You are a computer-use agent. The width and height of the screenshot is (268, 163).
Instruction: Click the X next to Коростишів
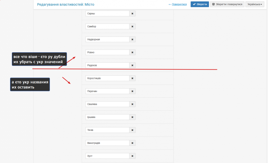point(132,78)
